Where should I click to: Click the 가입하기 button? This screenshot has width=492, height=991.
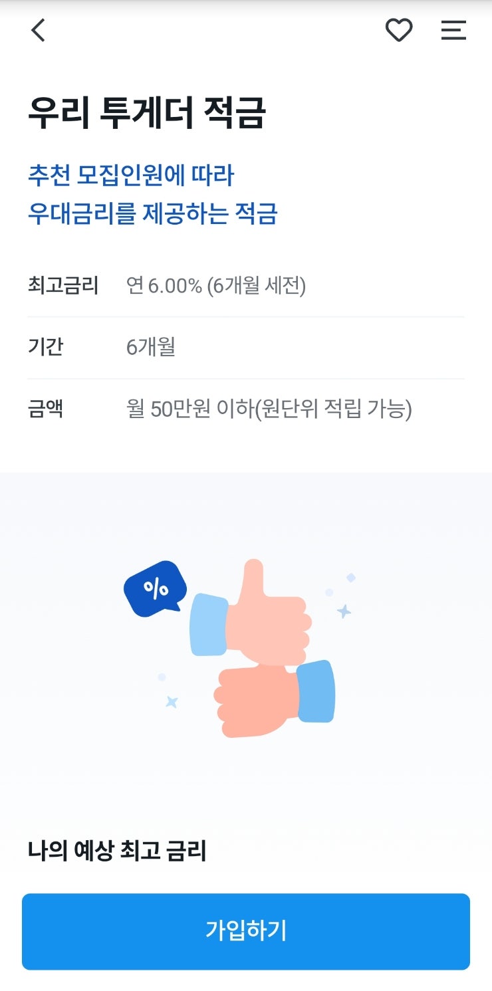coord(246,931)
